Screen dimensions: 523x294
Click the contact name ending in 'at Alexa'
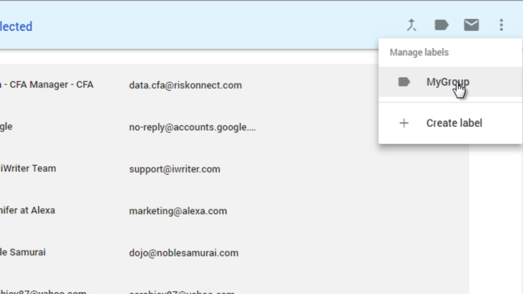point(28,211)
